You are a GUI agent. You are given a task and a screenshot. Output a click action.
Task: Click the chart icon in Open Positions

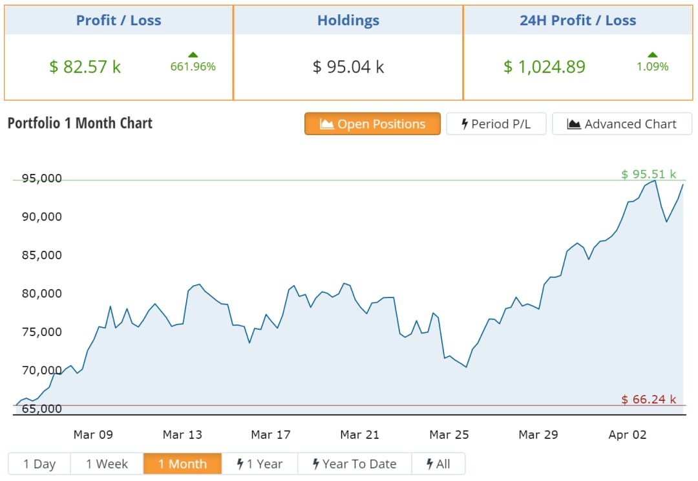pyautogui.click(x=326, y=124)
